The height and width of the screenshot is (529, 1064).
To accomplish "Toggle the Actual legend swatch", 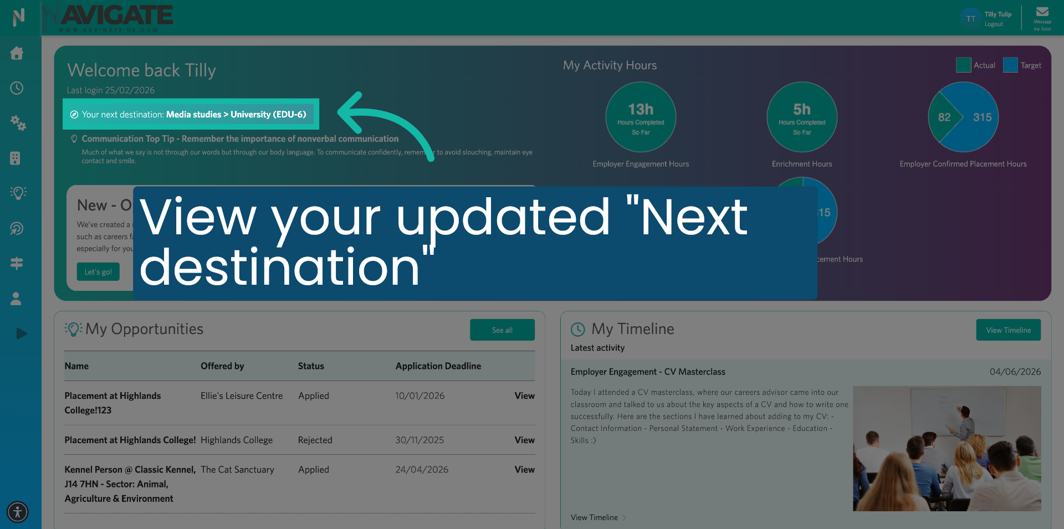I will click(x=963, y=65).
